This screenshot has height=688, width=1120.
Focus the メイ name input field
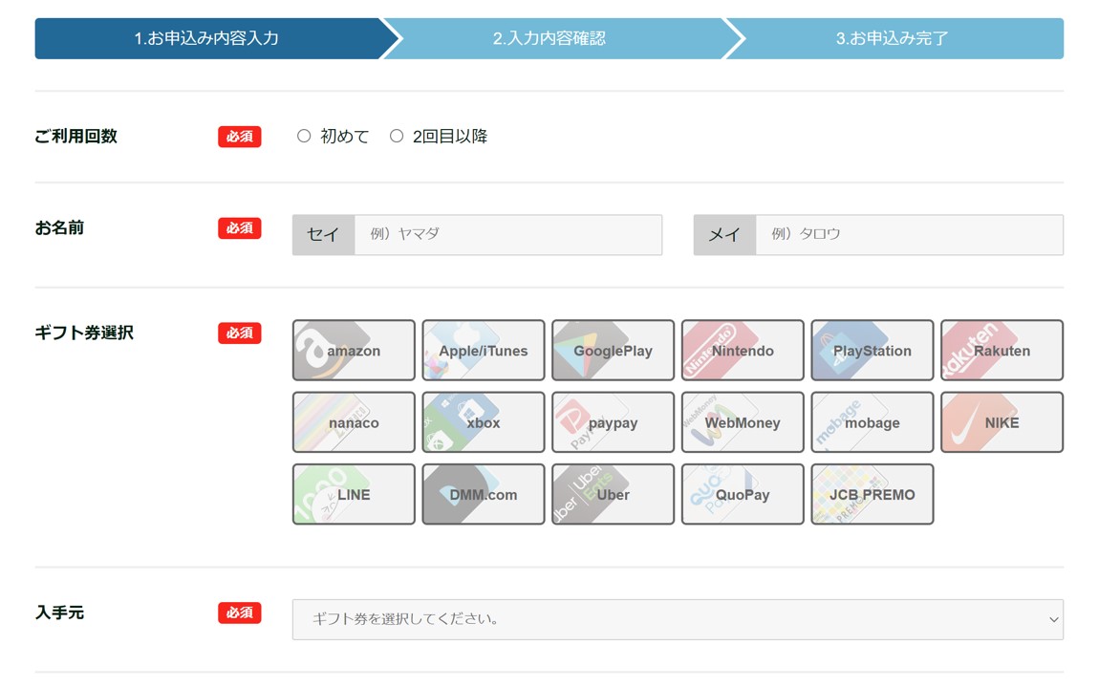point(910,234)
